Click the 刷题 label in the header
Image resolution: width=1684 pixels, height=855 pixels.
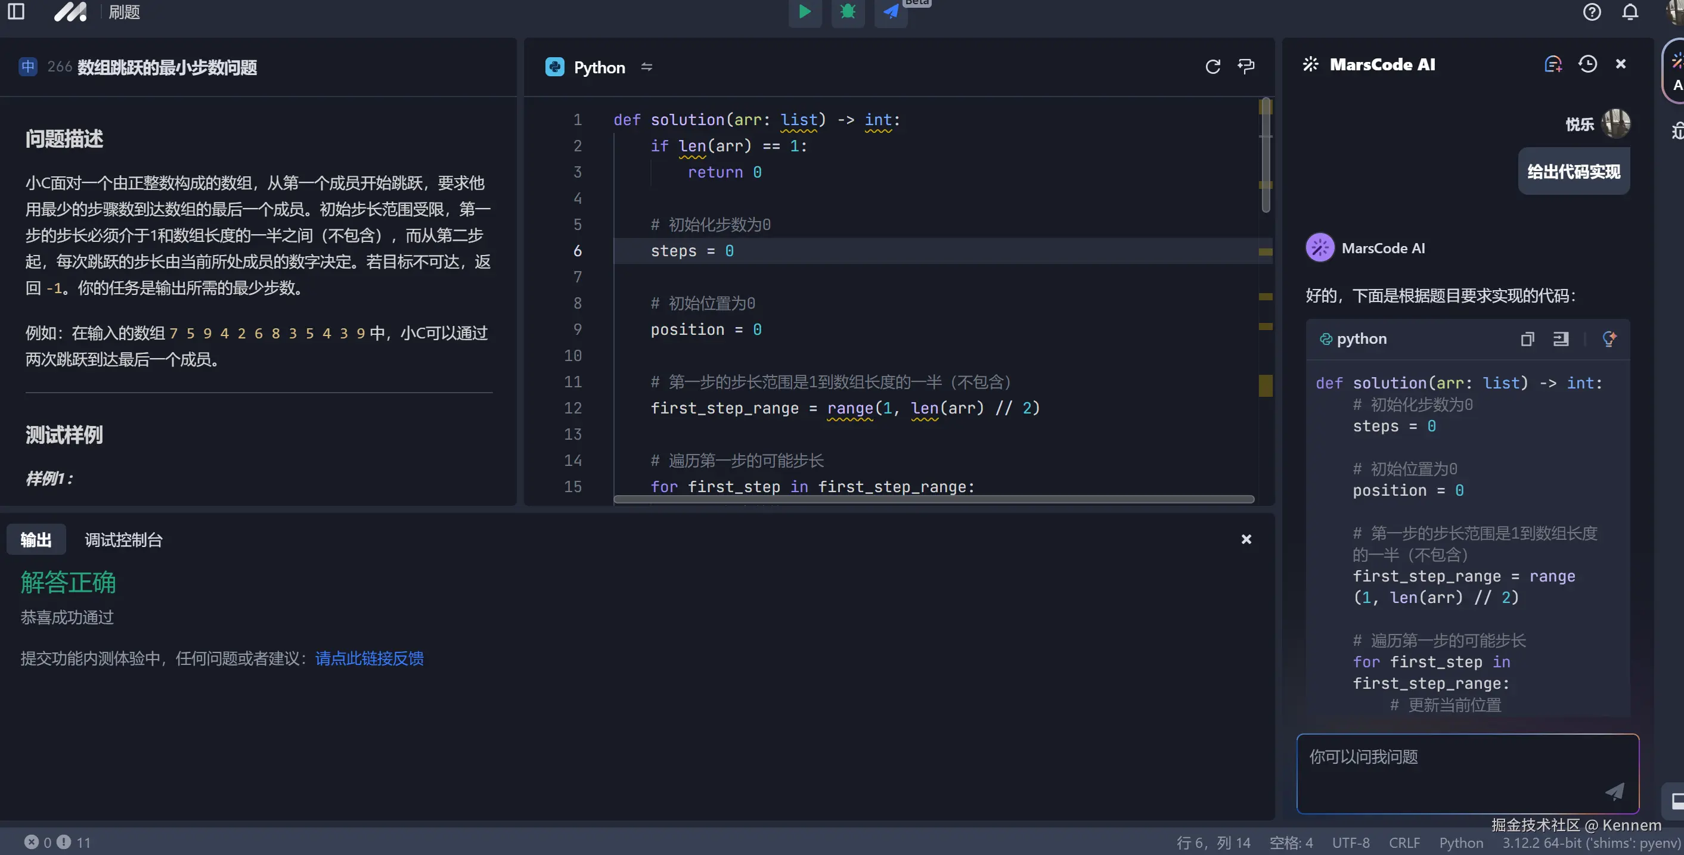124,13
